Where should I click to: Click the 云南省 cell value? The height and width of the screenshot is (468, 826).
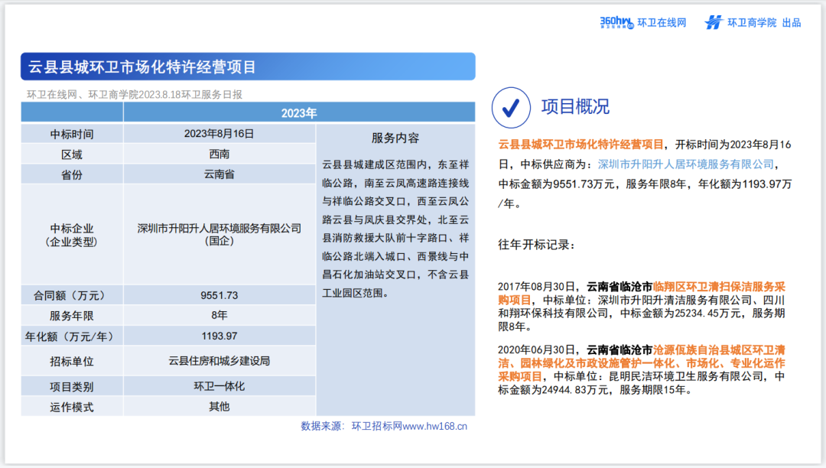pos(220,174)
